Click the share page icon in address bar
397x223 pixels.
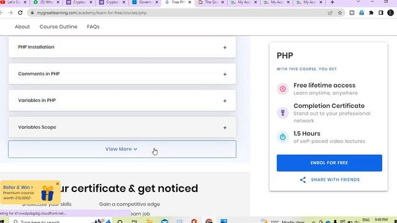tap(330, 12)
